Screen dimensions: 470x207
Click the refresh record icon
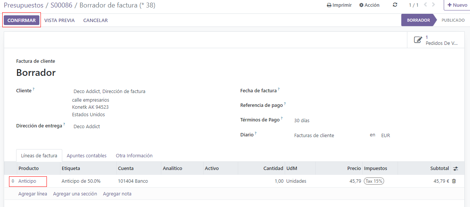[395, 5]
